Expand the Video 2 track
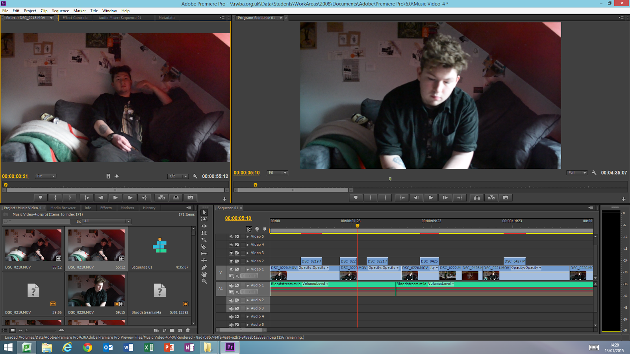Viewport: 630px width, 354px height. [248, 261]
